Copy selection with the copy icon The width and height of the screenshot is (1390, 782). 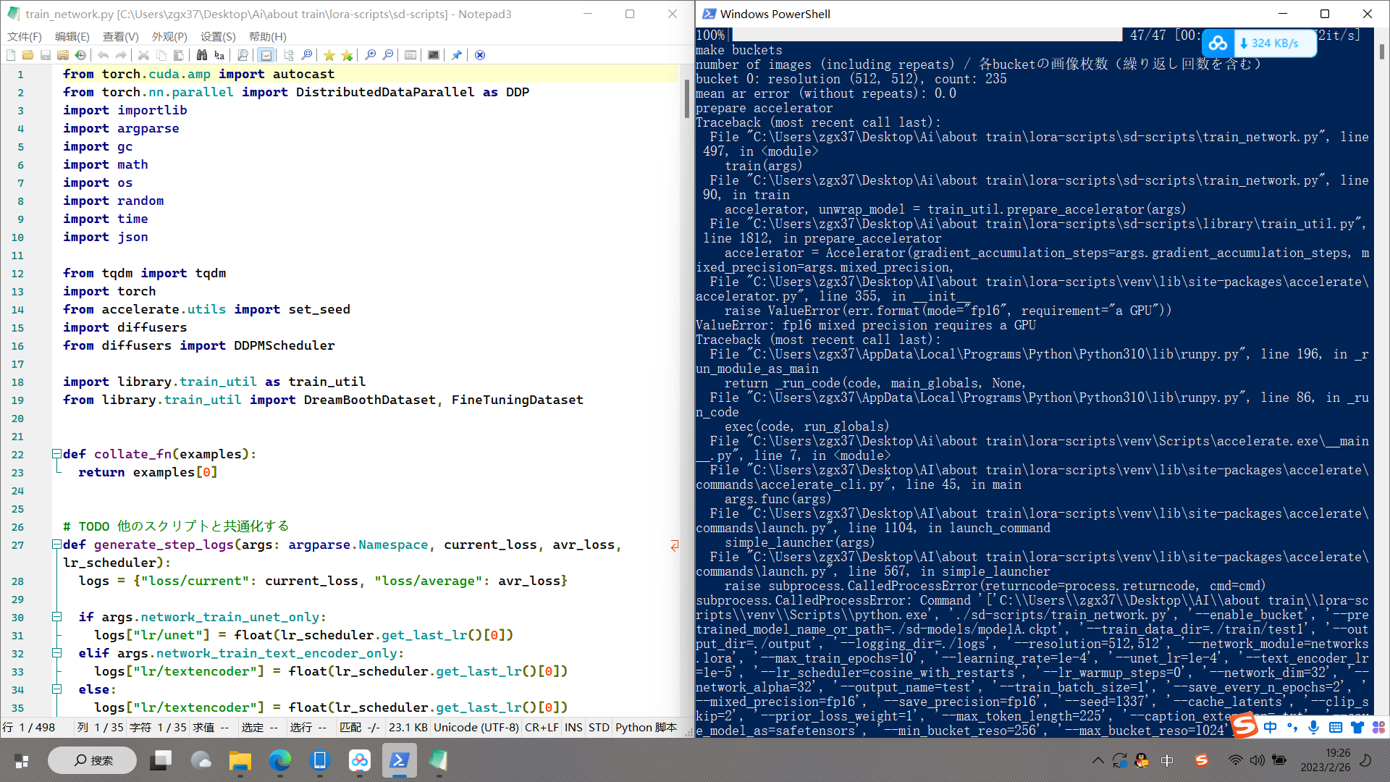tap(161, 55)
